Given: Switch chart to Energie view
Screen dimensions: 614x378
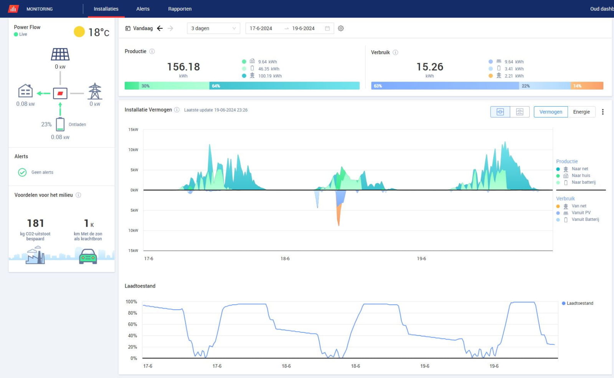Looking at the screenshot, I should pyautogui.click(x=581, y=112).
